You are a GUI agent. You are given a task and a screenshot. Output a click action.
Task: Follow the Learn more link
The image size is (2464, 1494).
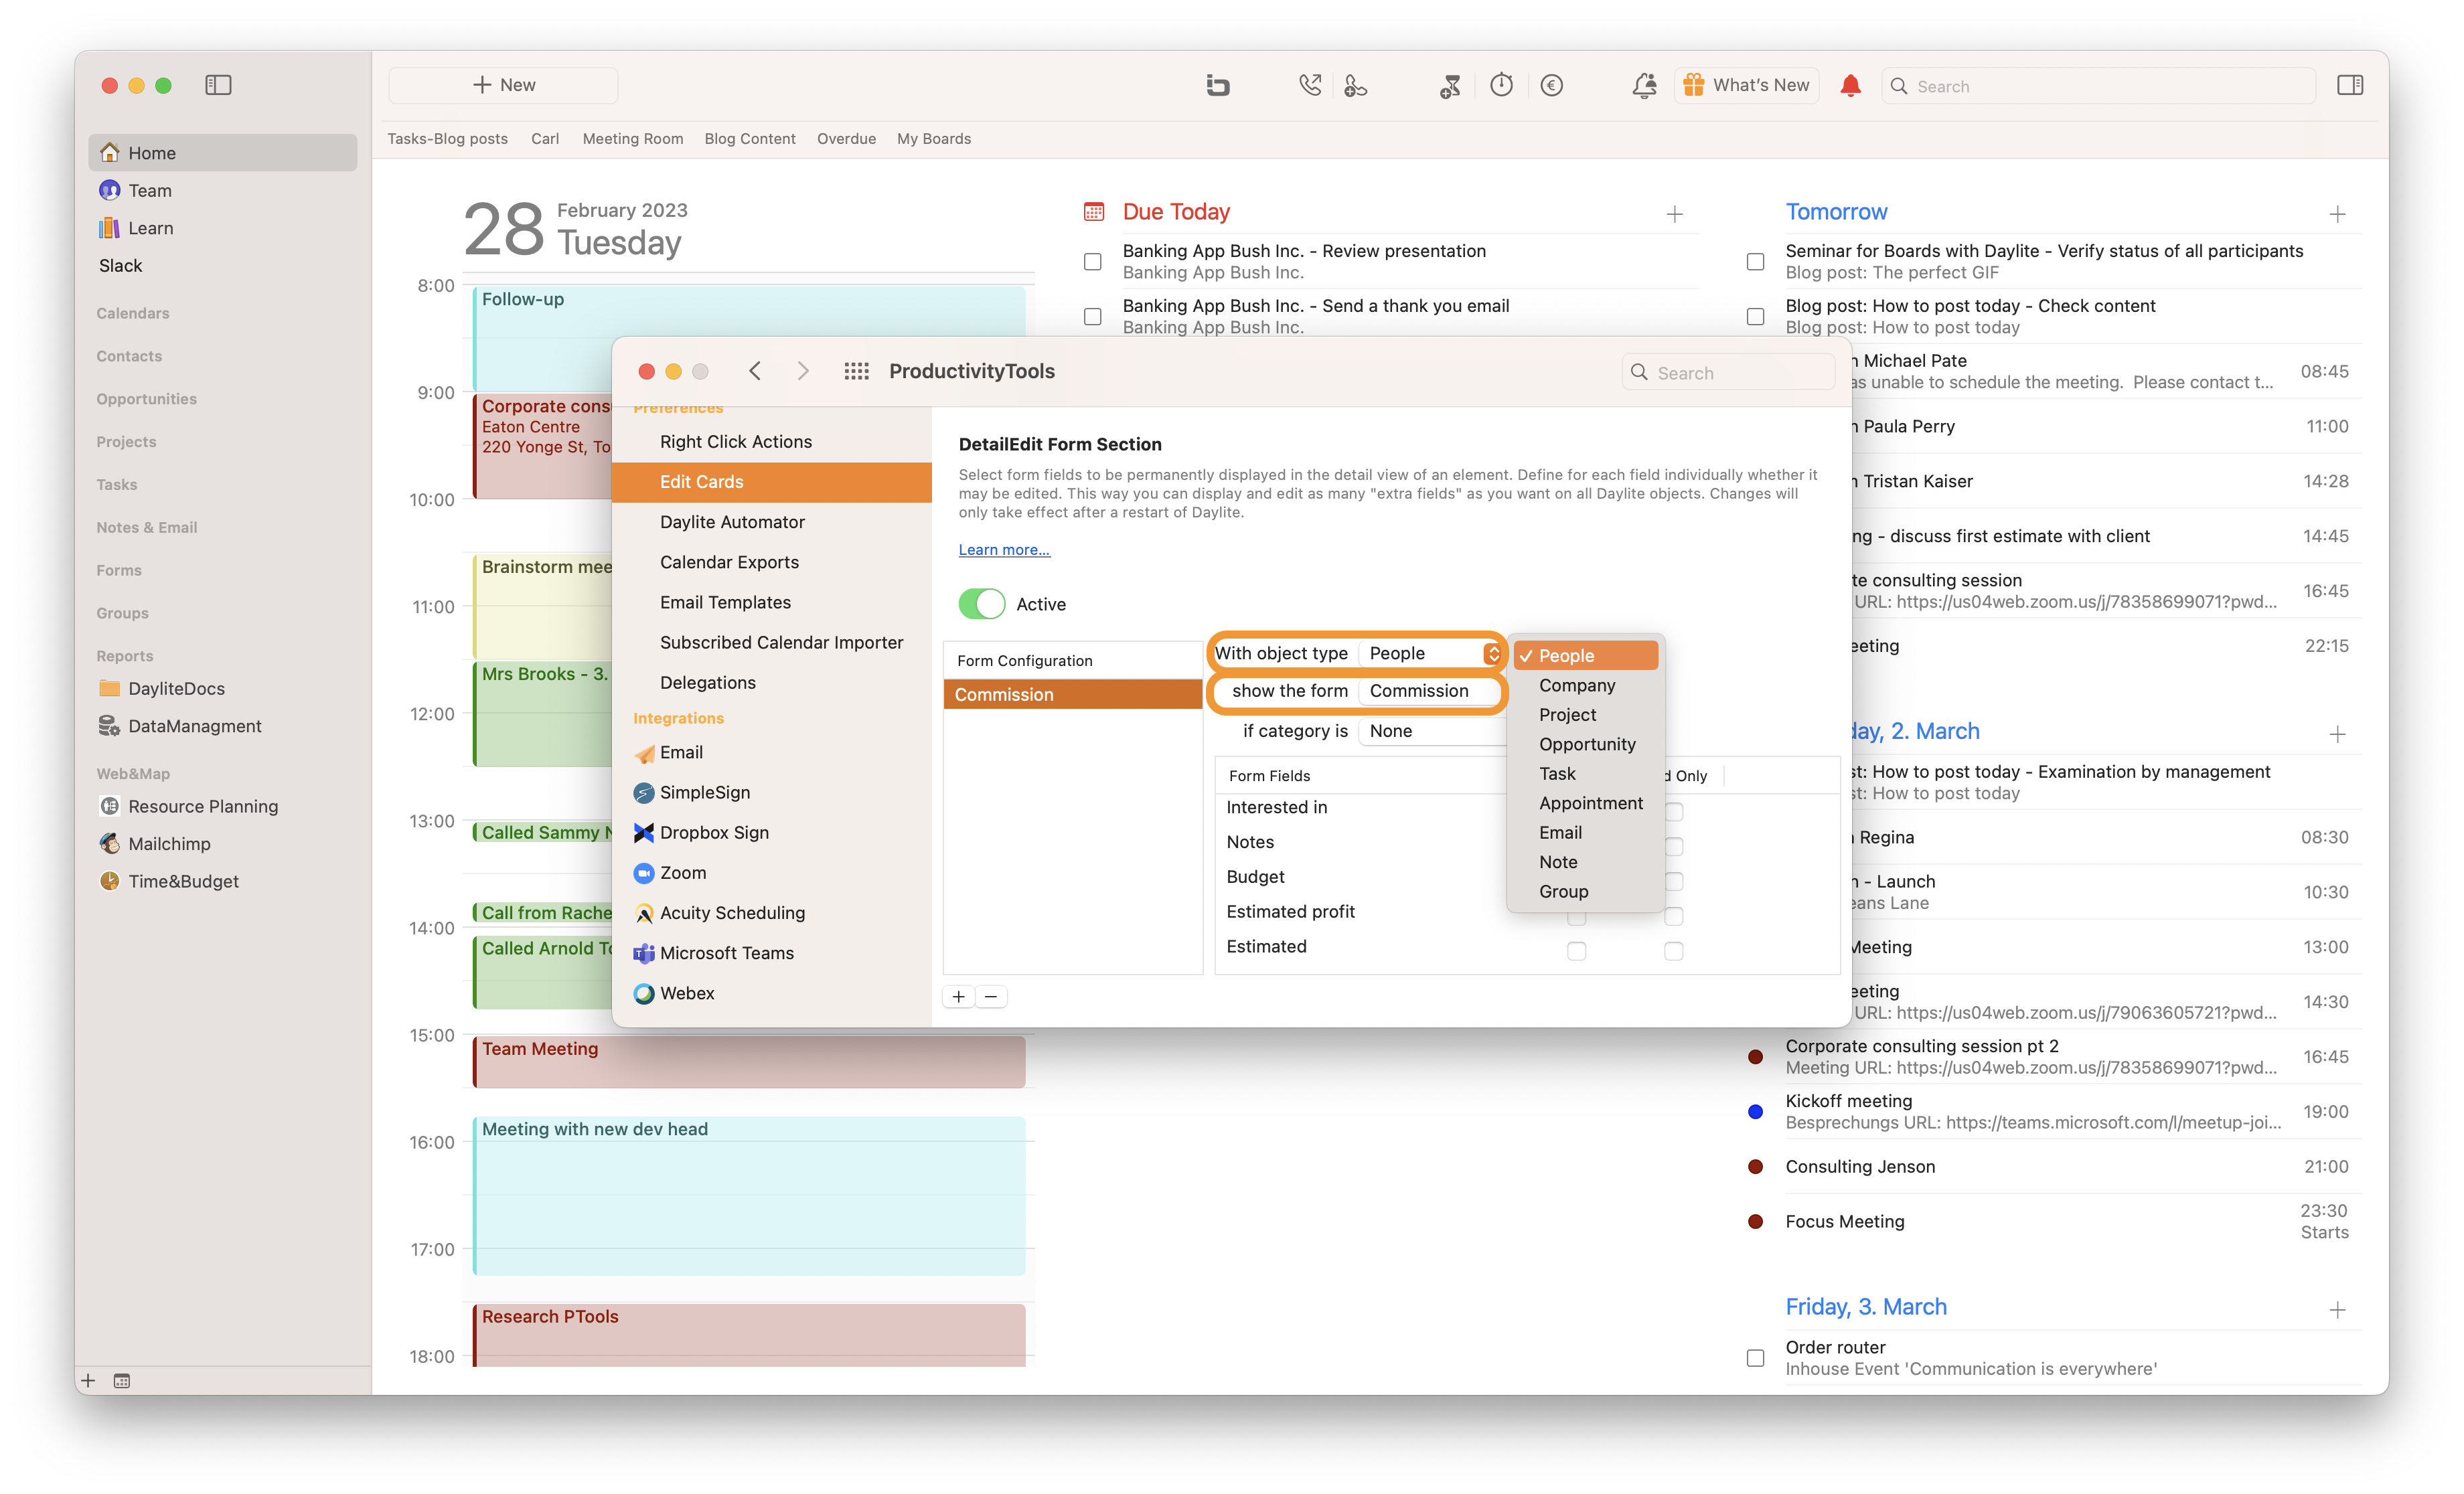1004,550
